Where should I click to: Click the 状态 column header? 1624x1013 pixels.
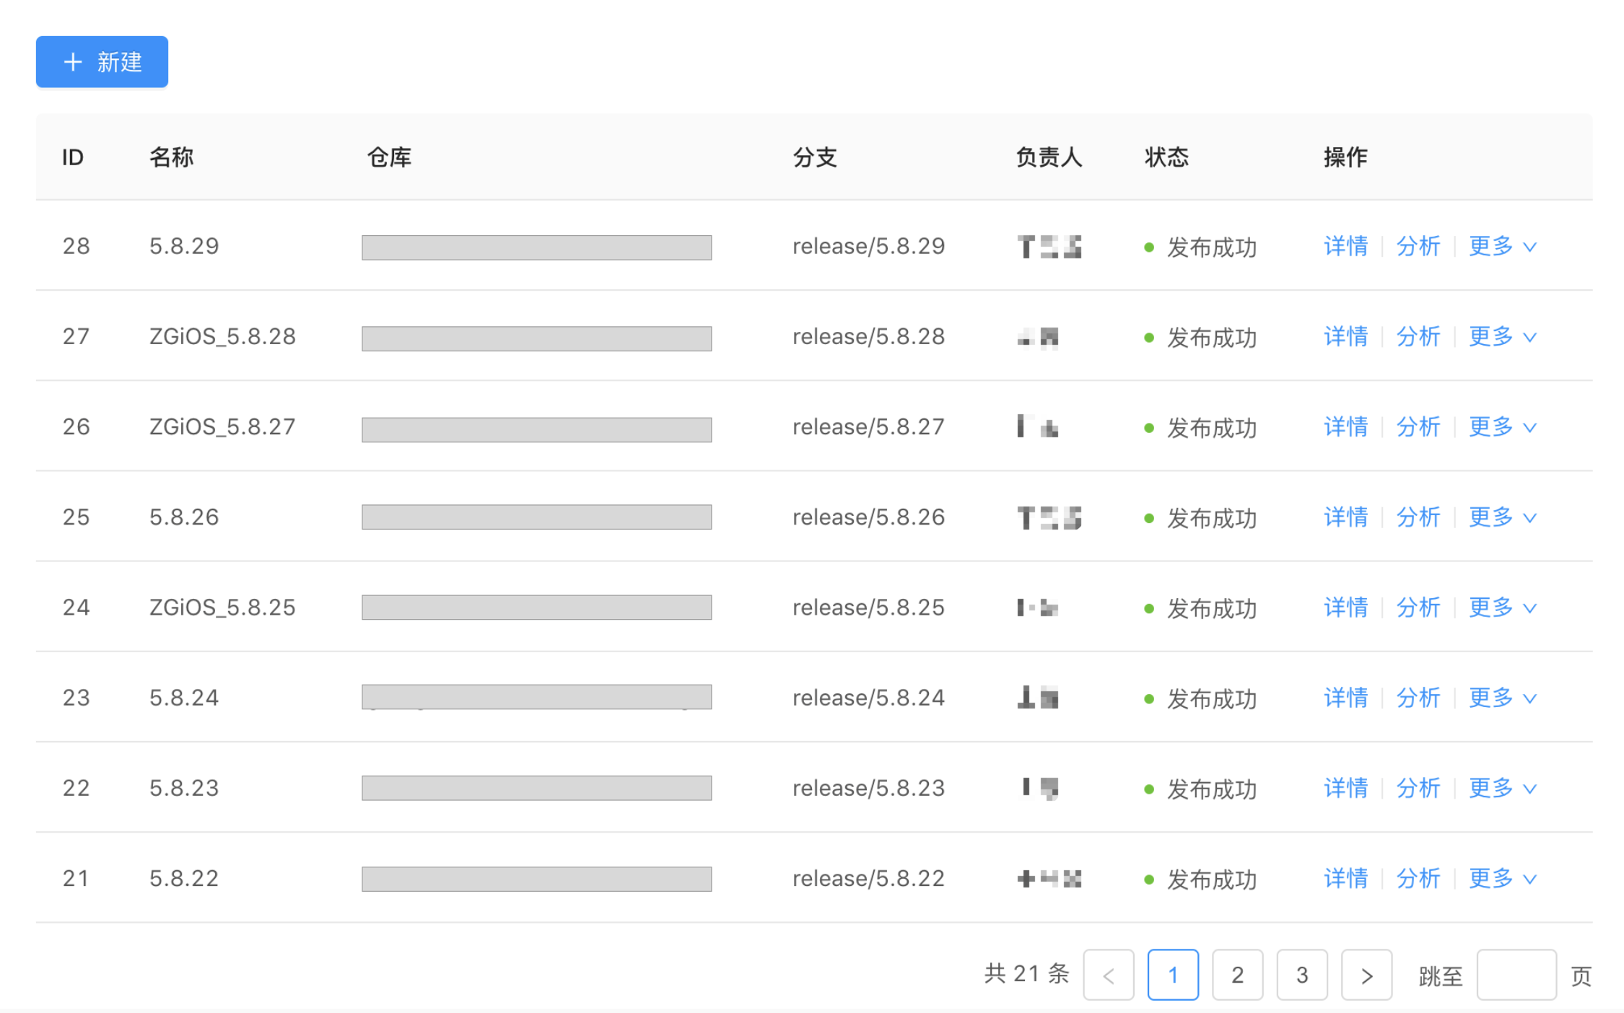click(x=1166, y=157)
